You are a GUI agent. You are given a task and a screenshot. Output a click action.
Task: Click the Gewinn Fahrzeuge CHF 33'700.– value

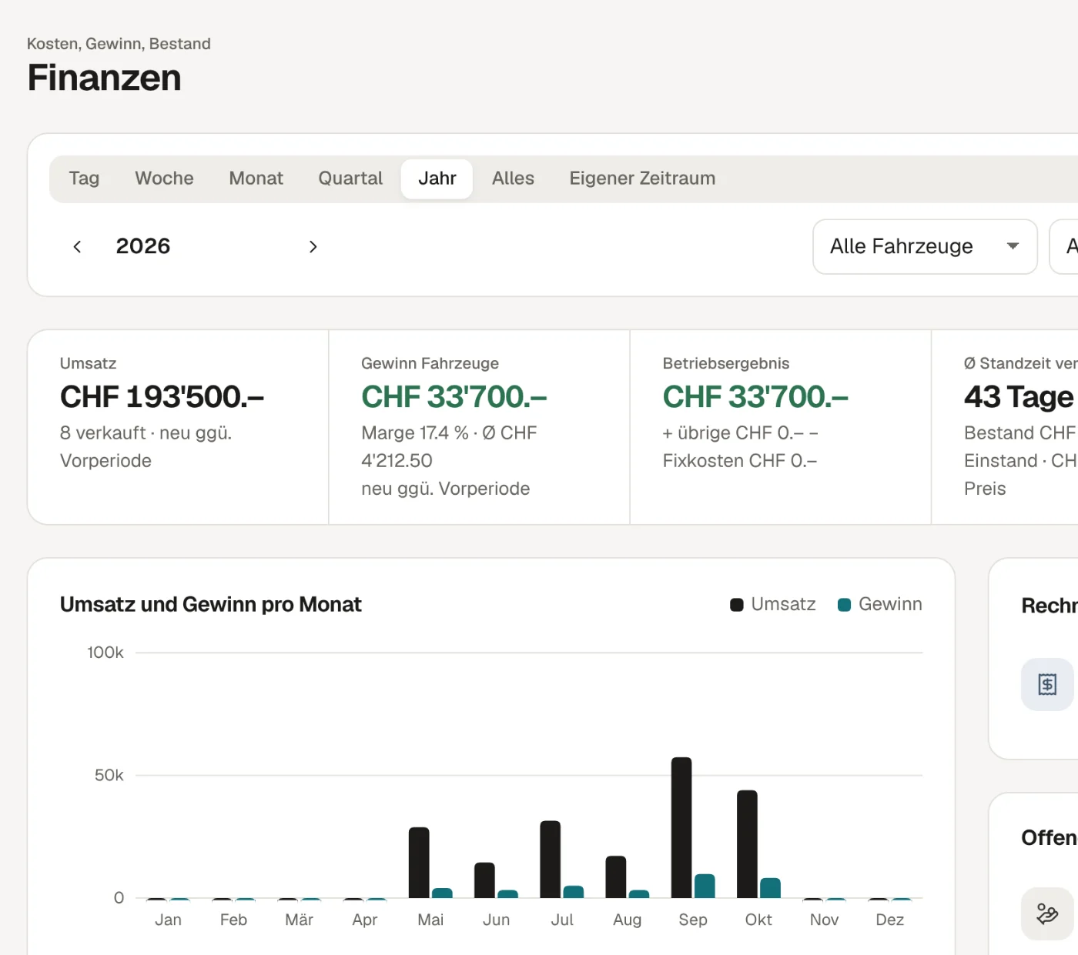coord(454,397)
